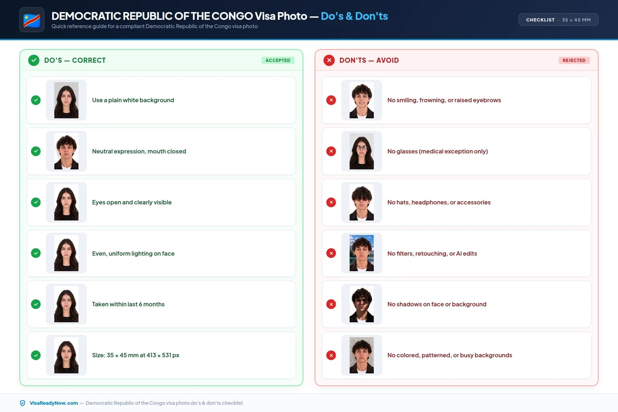This screenshot has height=412, width=618.
Task: Click footer text 'do's & don'ts checklist'
Action: pos(216,403)
